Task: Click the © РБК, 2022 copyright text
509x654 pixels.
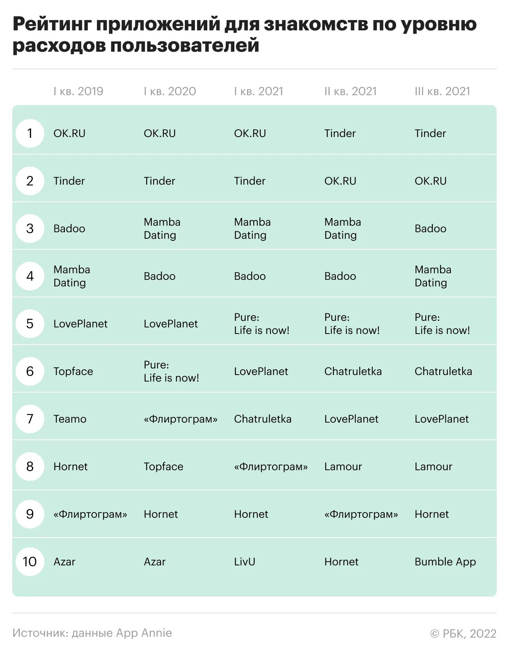Action: pyautogui.click(x=463, y=633)
